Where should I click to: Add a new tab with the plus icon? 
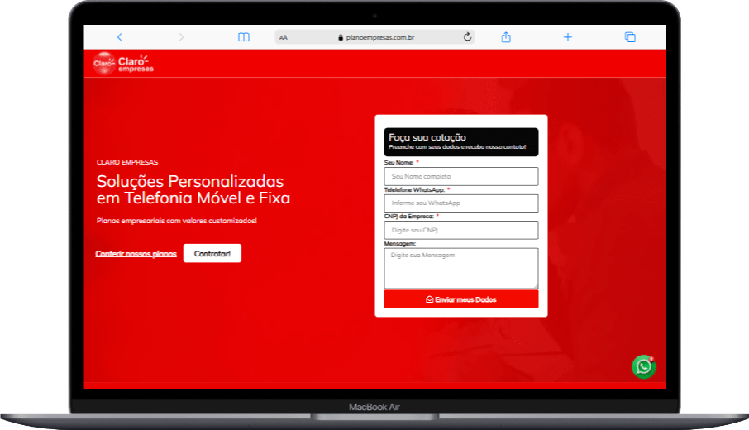click(568, 37)
